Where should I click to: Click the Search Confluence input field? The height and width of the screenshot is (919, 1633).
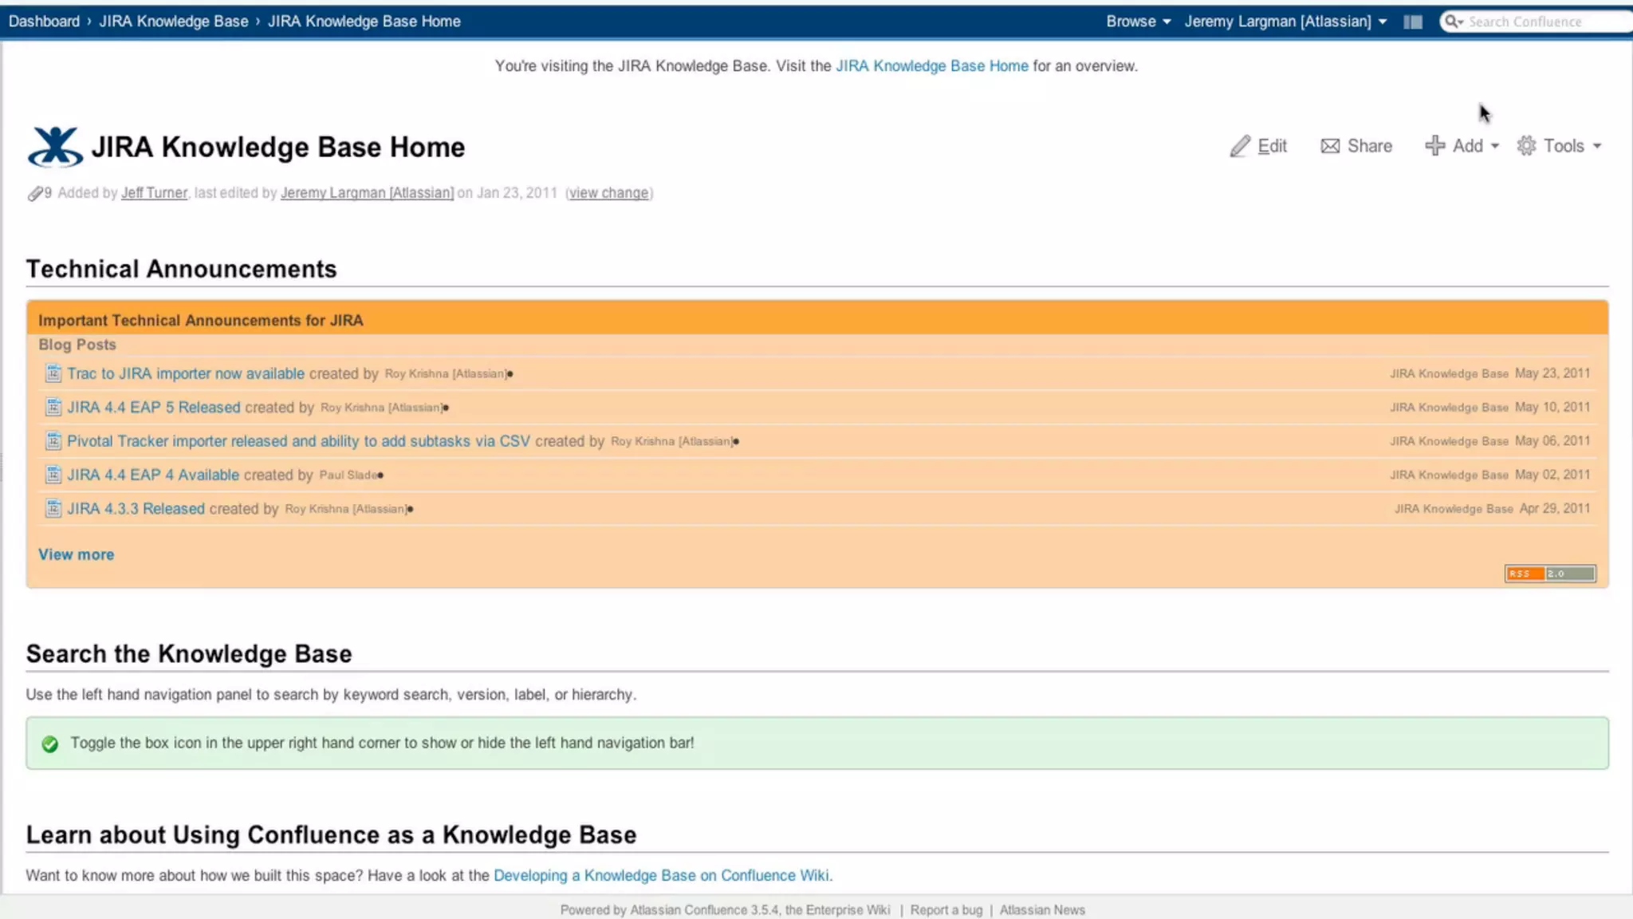[1539, 22]
